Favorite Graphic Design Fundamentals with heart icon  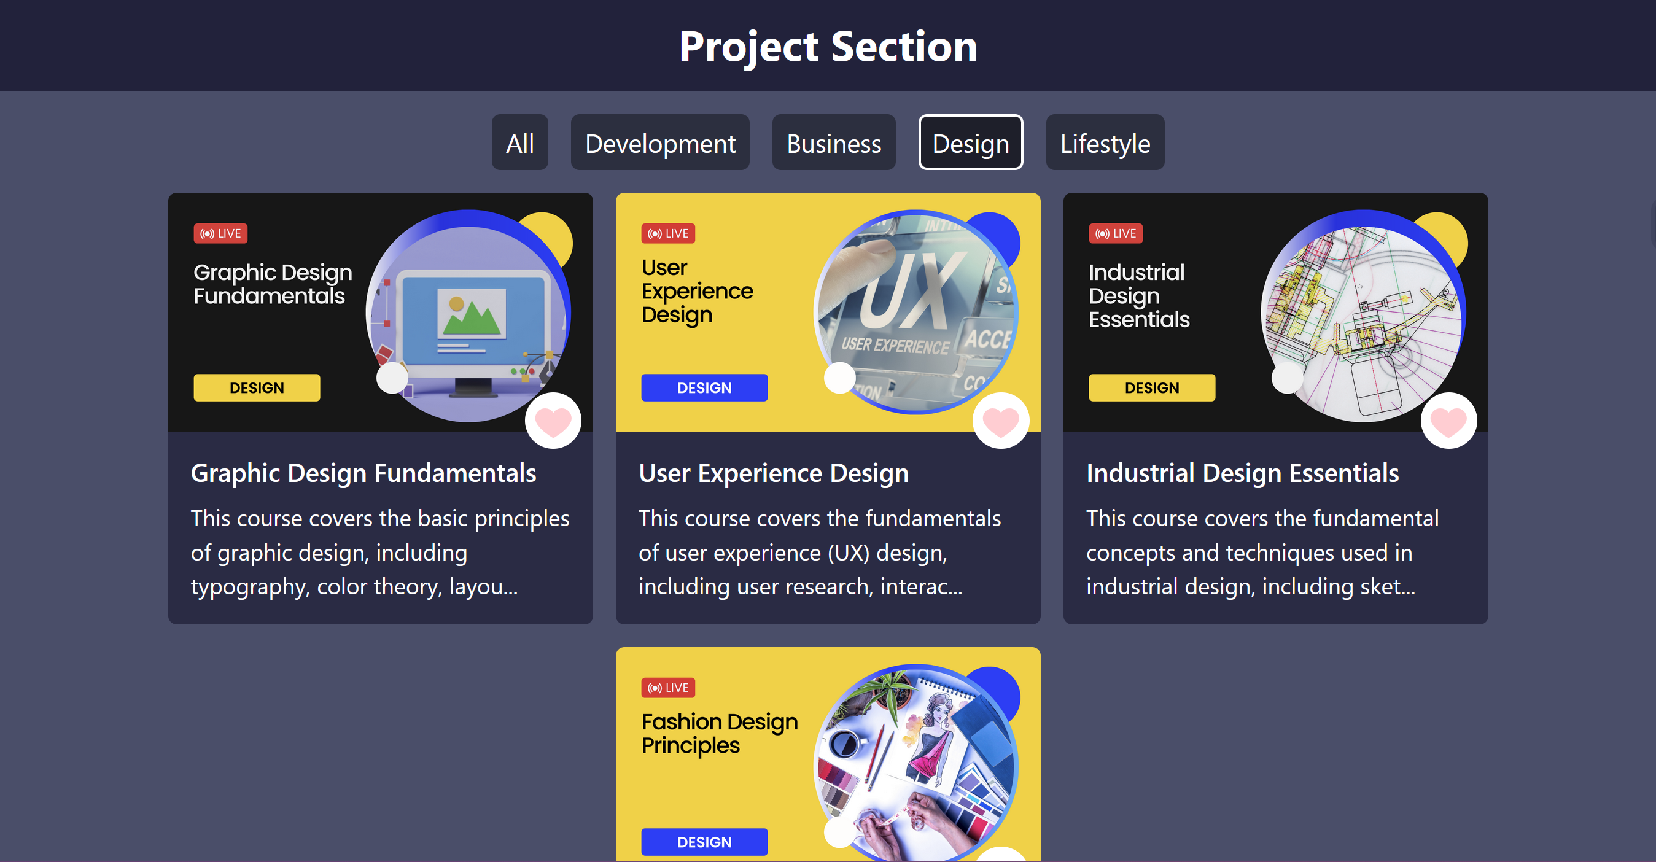553,421
